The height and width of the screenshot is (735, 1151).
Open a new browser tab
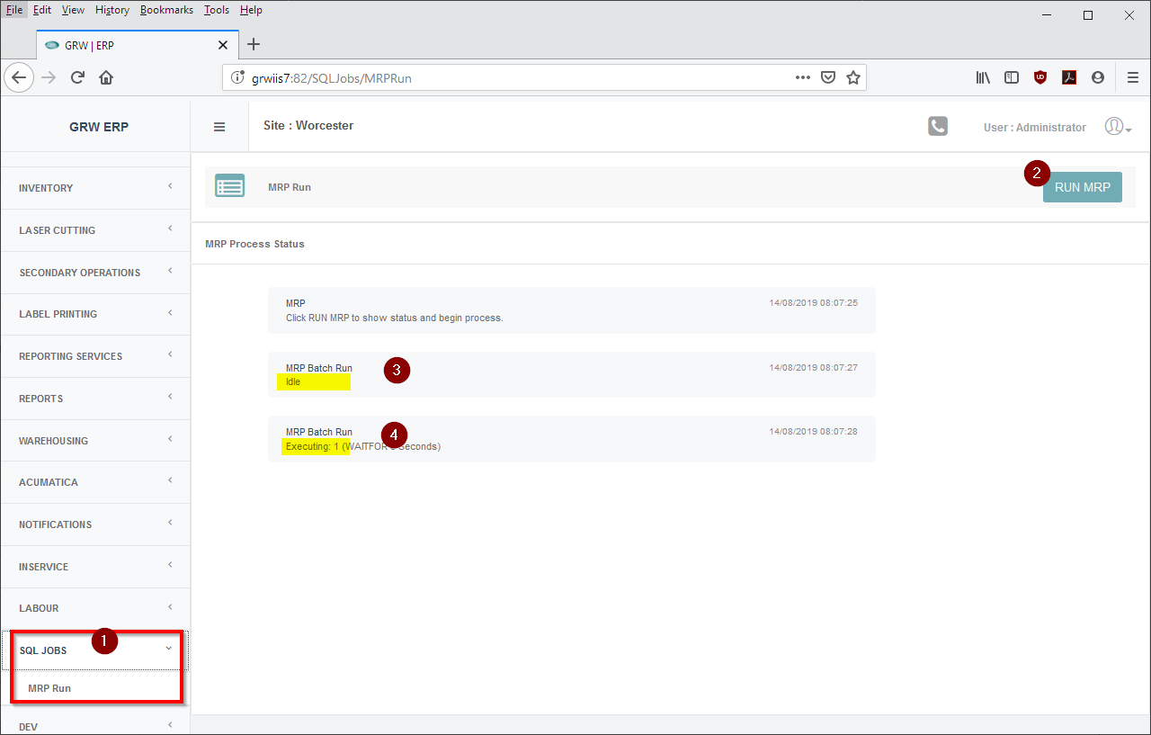click(x=254, y=45)
